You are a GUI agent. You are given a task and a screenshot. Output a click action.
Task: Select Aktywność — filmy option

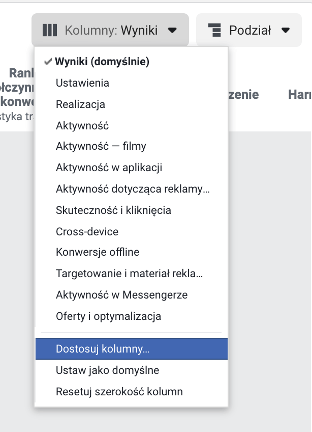(101, 147)
